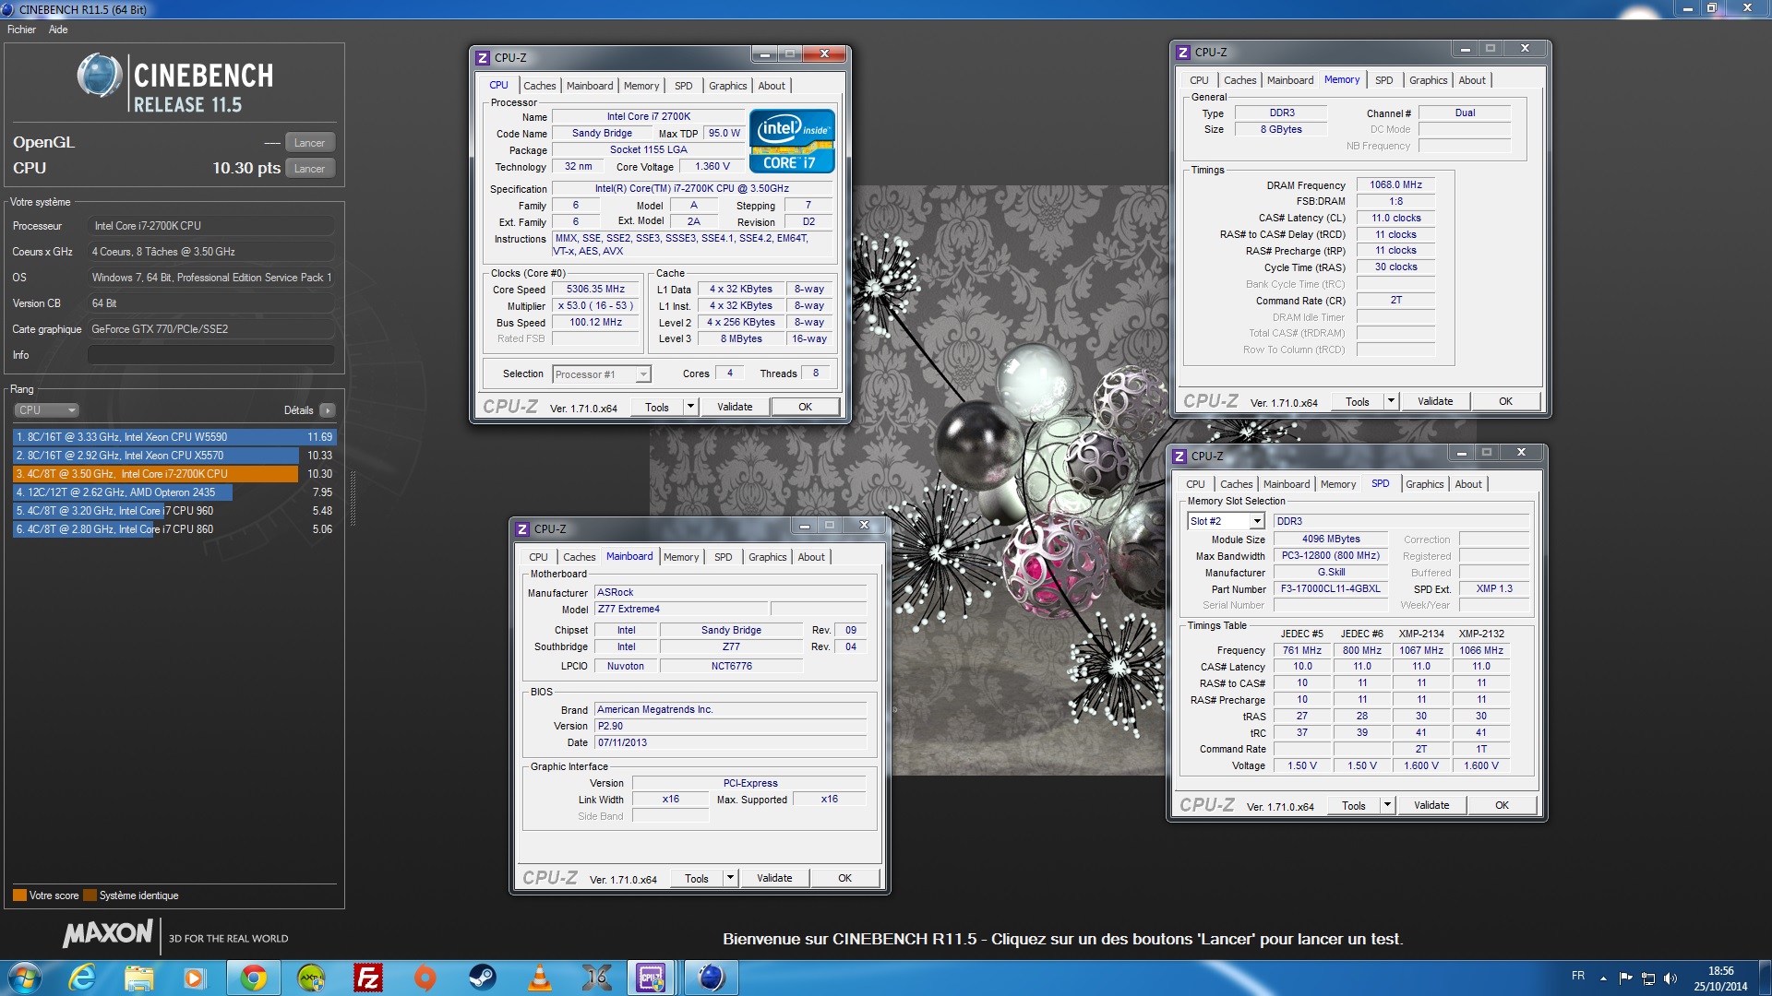Select the AMD Opteron 2435 ranking row
This screenshot has height=996, width=1772.
174,492
